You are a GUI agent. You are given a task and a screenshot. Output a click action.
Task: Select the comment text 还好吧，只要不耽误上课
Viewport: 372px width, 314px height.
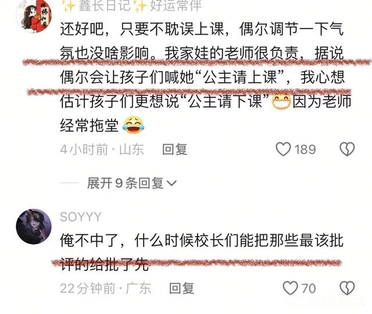pos(142,30)
